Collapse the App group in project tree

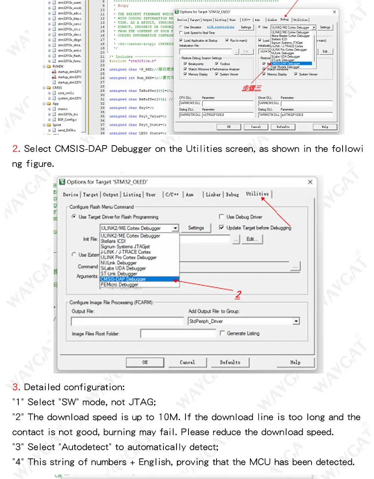[44, 104]
